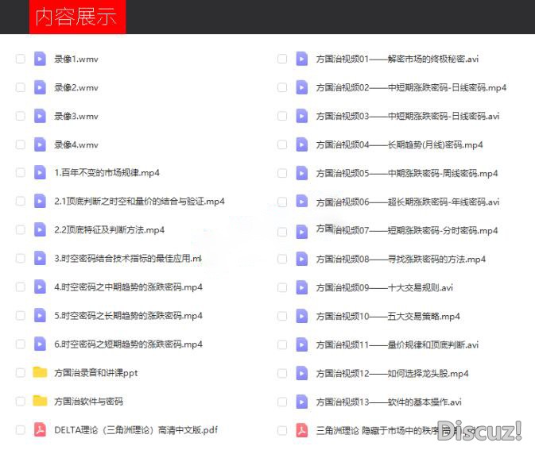Click video icon for 方国治视频08 寻找涨跌密码的方法
The width and height of the screenshot is (535, 450).
[x=301, y=260]
